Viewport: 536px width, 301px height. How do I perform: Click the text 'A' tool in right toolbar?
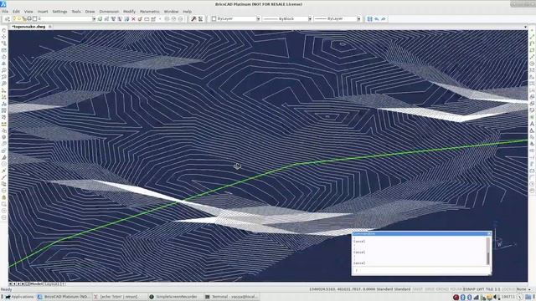point(532,124)
